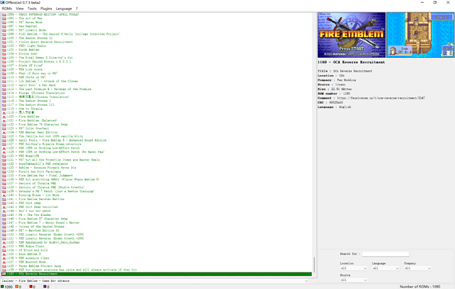Click the flag icon of 1160 OCA Reverse Recruitment
The height and width of the screenshot is (289, 455).
(4, 274)
